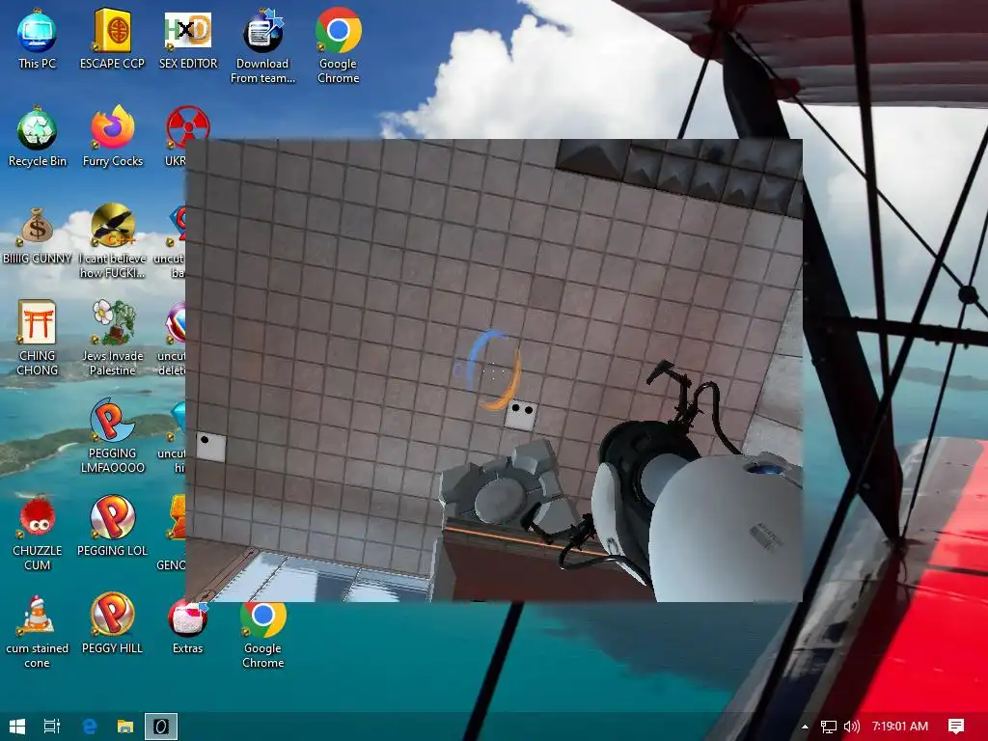
Task: Open the gold mahjong tile shortcut
Action: pos(112,39)
